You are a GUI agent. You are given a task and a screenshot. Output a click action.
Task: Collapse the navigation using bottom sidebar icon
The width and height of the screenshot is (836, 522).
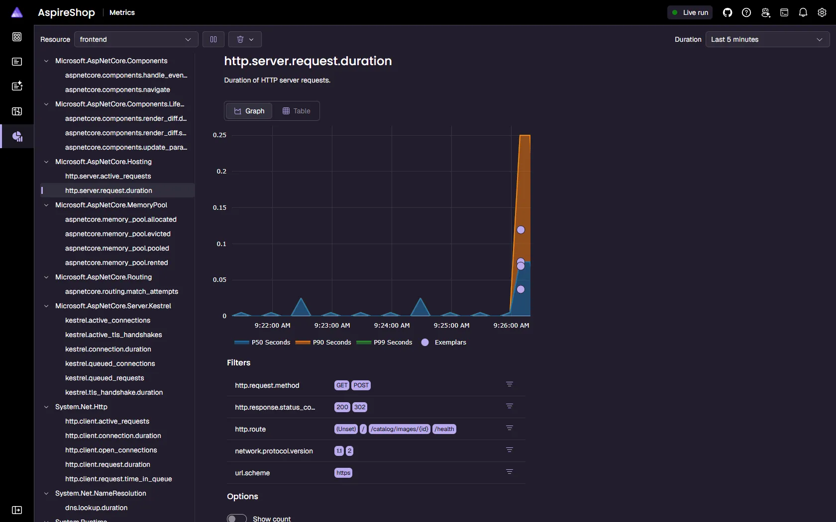pos(17,510)
